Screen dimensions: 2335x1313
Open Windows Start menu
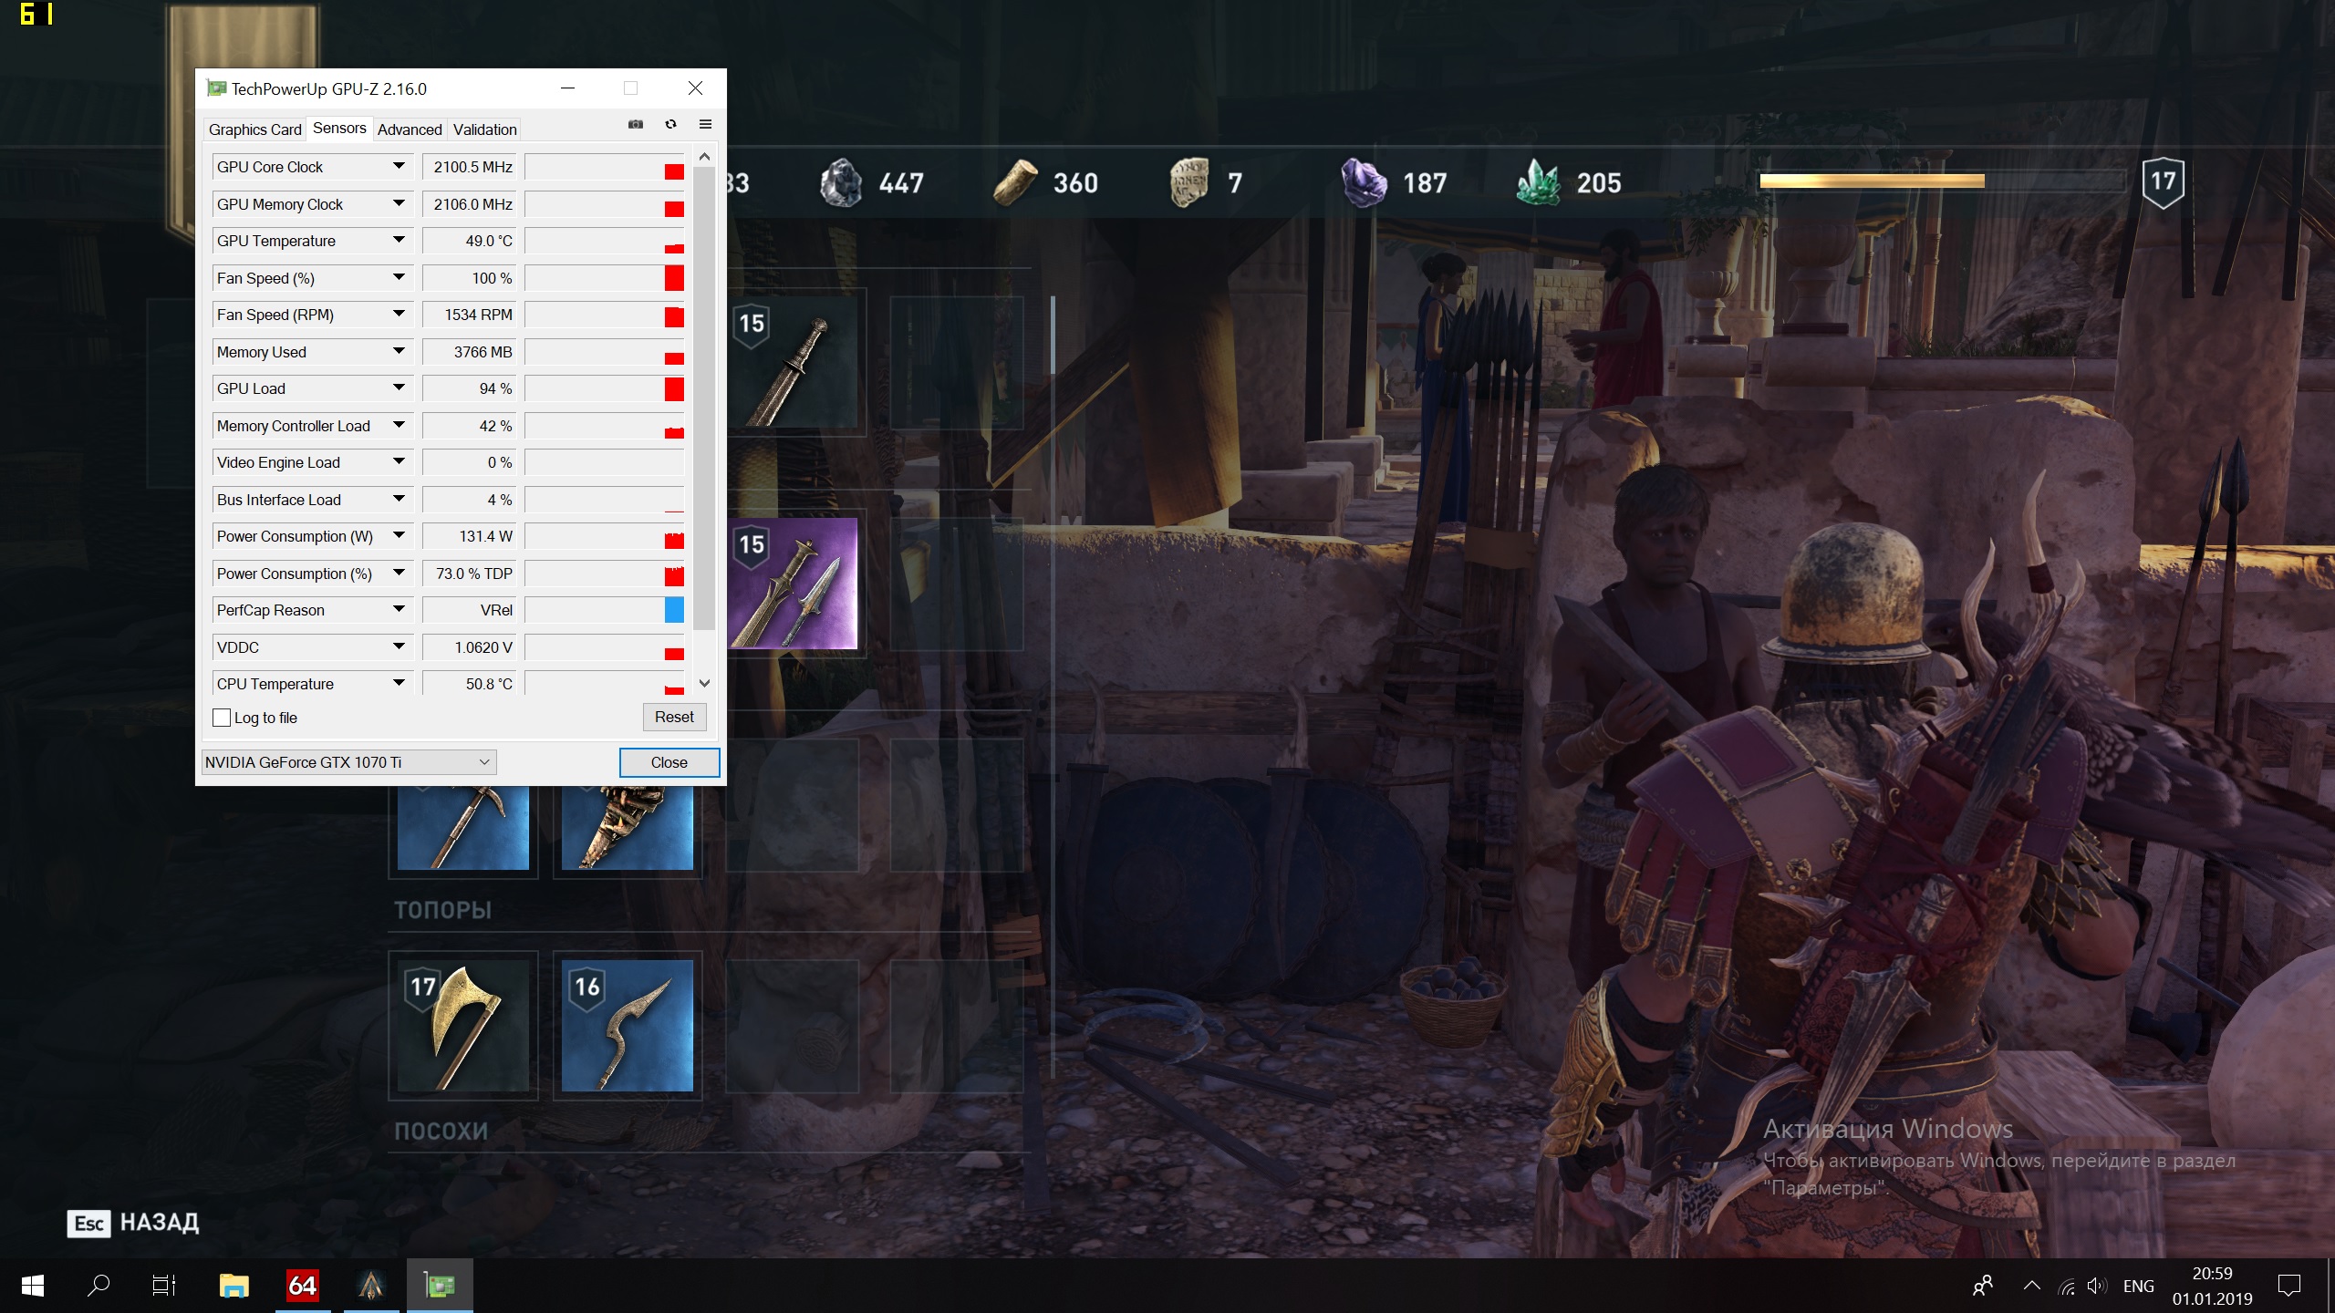click(33, 1286)
